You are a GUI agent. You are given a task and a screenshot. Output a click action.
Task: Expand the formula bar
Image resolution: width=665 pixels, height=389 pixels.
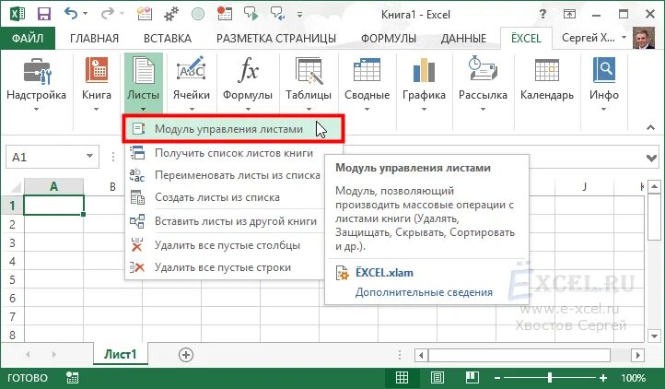[x=651, y=158]
